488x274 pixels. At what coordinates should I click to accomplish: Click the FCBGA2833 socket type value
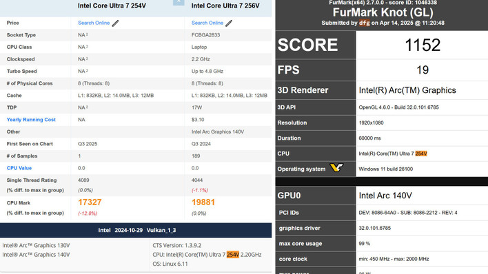click(x=205, y=35)
